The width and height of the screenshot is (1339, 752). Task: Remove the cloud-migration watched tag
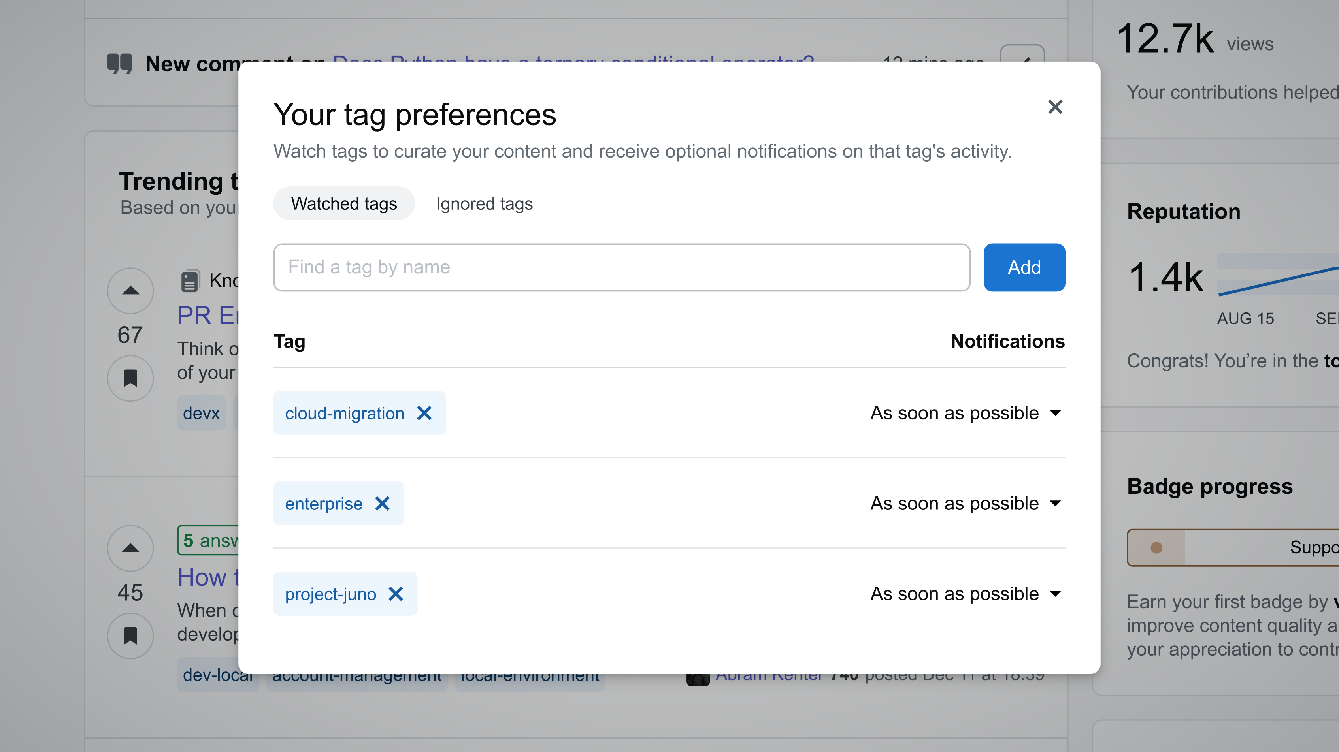pos(425,414)
